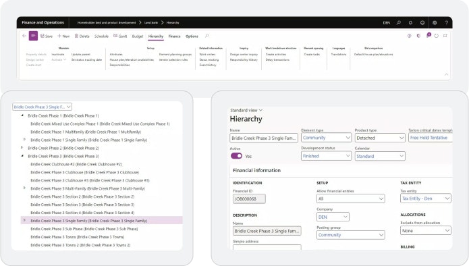The width and height of the screenshot is (469, 266).
Task: Click the Land bank breadcrumb
Action: (151, 23)
